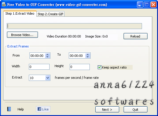The width and height of the screenshot is (158, 116).
Task: Decrease the From time with down arrow
Action: tap(47, 57)
